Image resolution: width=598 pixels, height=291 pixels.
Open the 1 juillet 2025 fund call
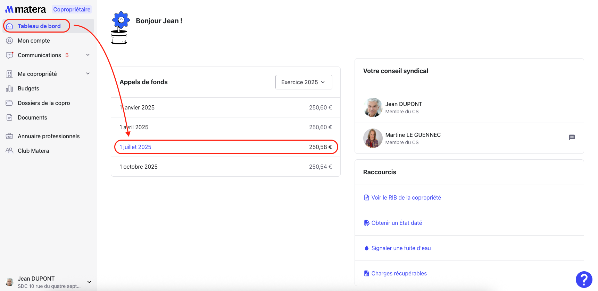[x=135, y=147]
